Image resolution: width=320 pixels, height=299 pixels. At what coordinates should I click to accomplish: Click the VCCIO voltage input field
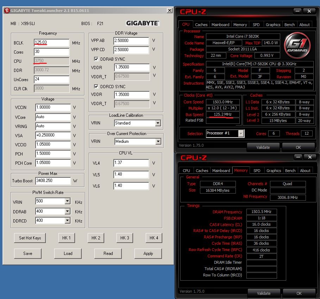(53, 145)
